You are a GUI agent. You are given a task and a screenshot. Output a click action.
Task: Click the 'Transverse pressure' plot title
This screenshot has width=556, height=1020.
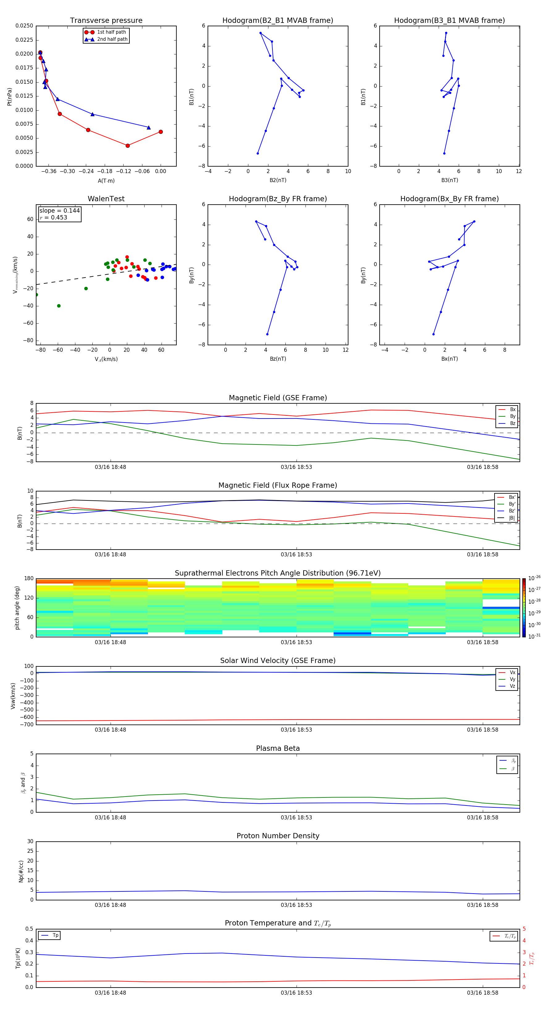click(x=106, y=21)
